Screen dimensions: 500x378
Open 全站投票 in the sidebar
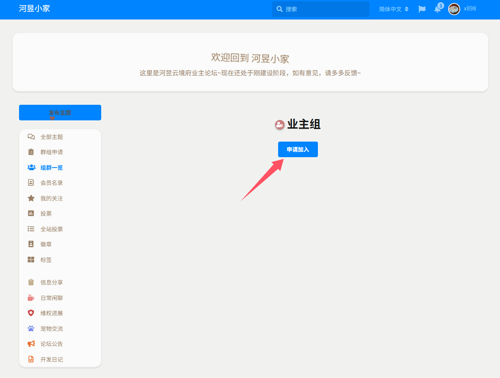(x=51, y=229)
